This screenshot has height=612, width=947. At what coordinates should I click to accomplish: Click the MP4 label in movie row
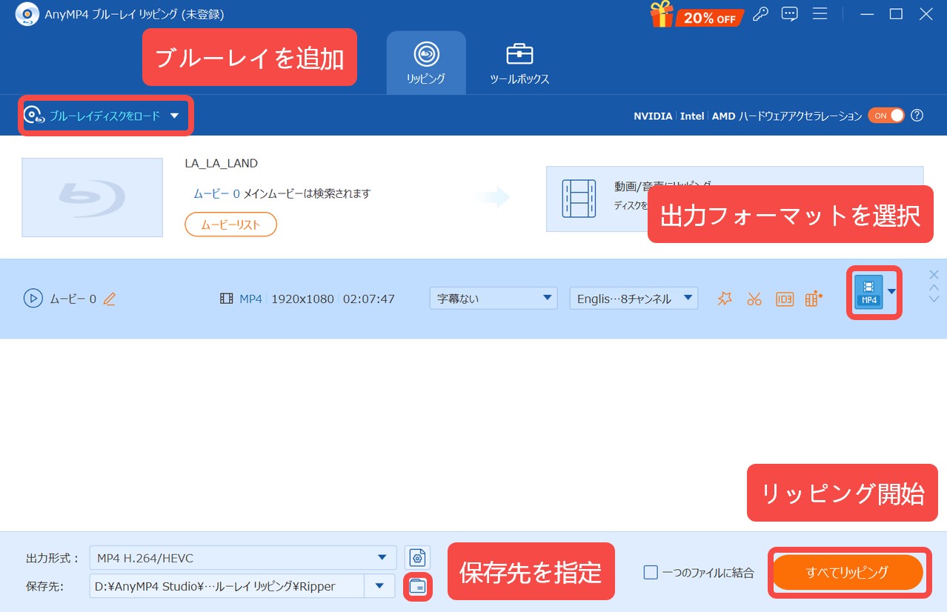250,299
